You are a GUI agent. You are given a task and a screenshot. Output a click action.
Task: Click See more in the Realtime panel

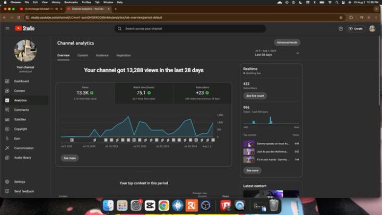coord(252,170)
